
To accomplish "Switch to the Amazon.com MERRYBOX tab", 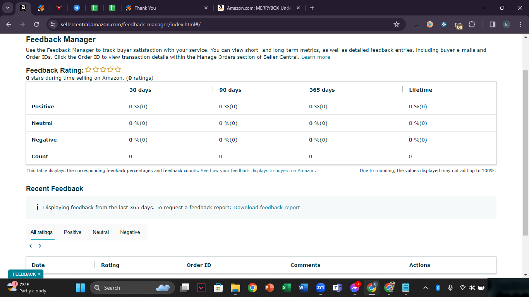I will click(x=259, y=8).
